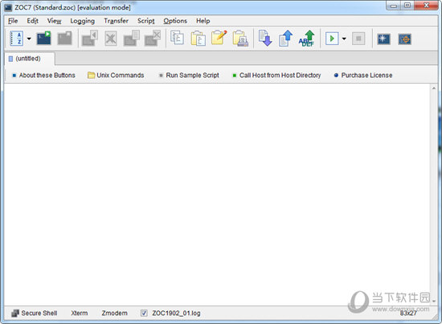
Task: Click Zmodem protocol in status bar
Action: pos(114,313)
